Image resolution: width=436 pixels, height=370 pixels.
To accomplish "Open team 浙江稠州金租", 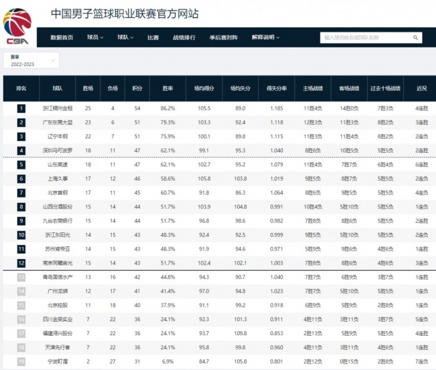I will (x=58, y=109).
